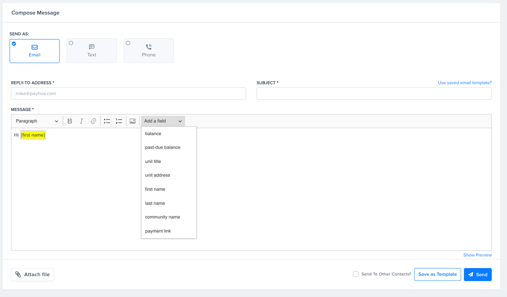Collapse the Add a field dropdown
The image size is (507, 297).
163,121
